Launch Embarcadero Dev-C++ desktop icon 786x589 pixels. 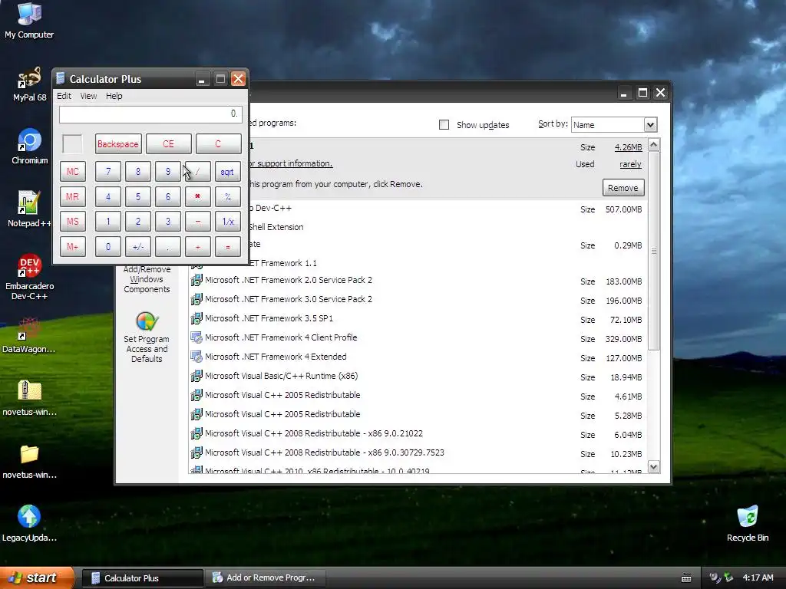[x=29, y=277]
